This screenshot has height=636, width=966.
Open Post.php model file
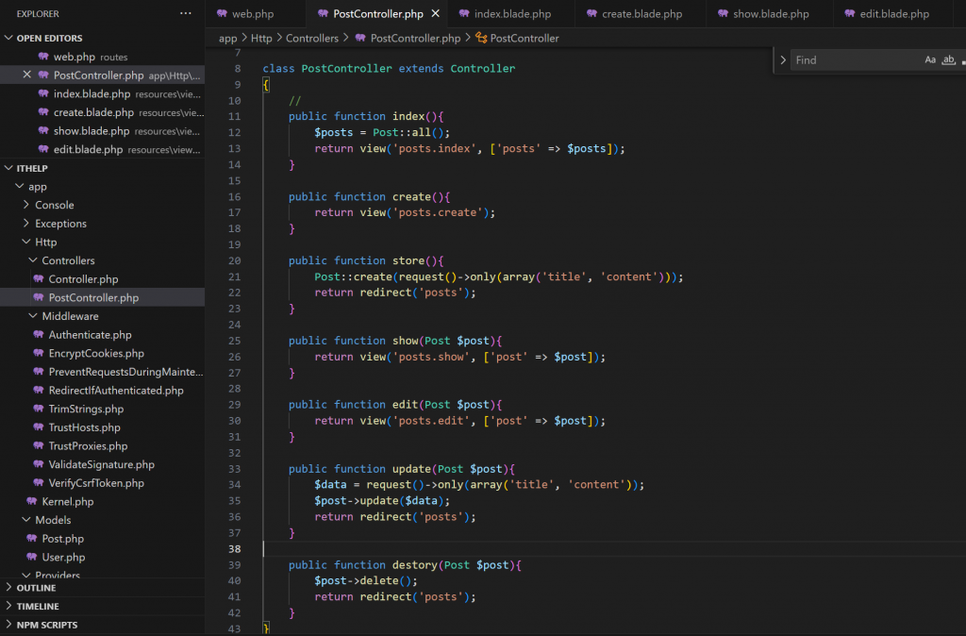(102, 538)
